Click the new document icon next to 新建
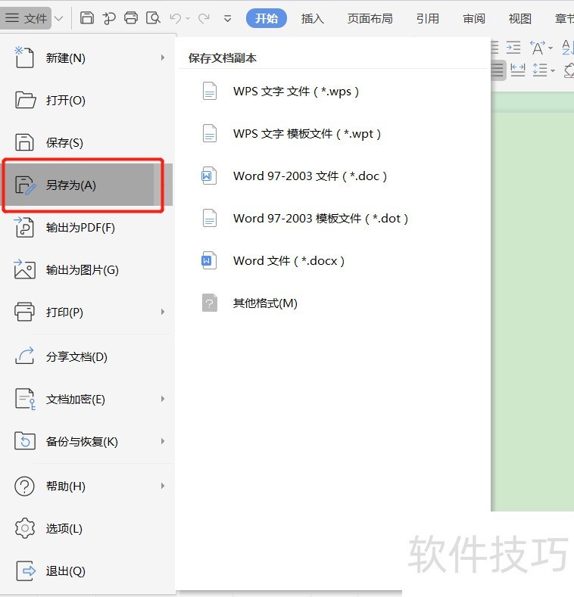The image size is (574, 597). pos(24,57)
